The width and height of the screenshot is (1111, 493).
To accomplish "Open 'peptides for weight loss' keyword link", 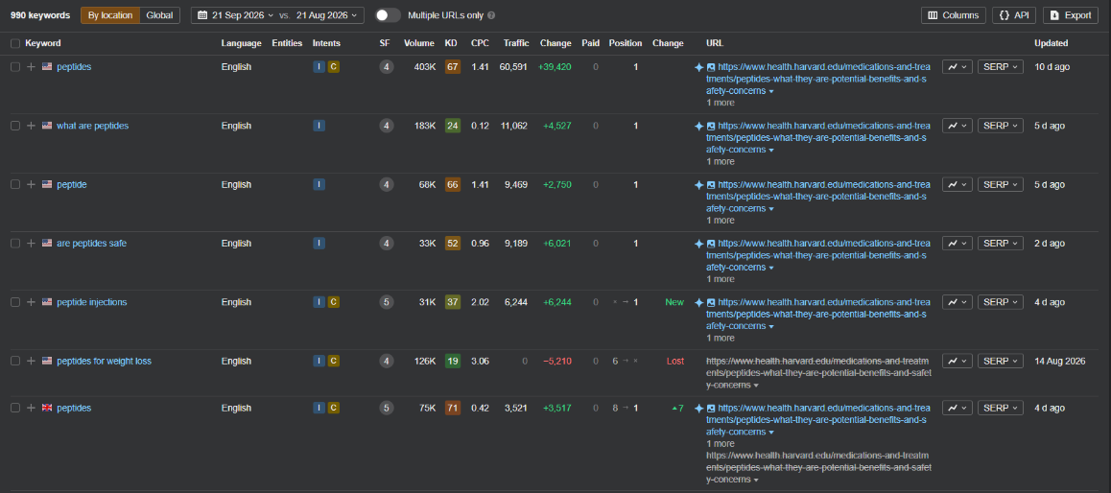I will [x=104, y=361].
